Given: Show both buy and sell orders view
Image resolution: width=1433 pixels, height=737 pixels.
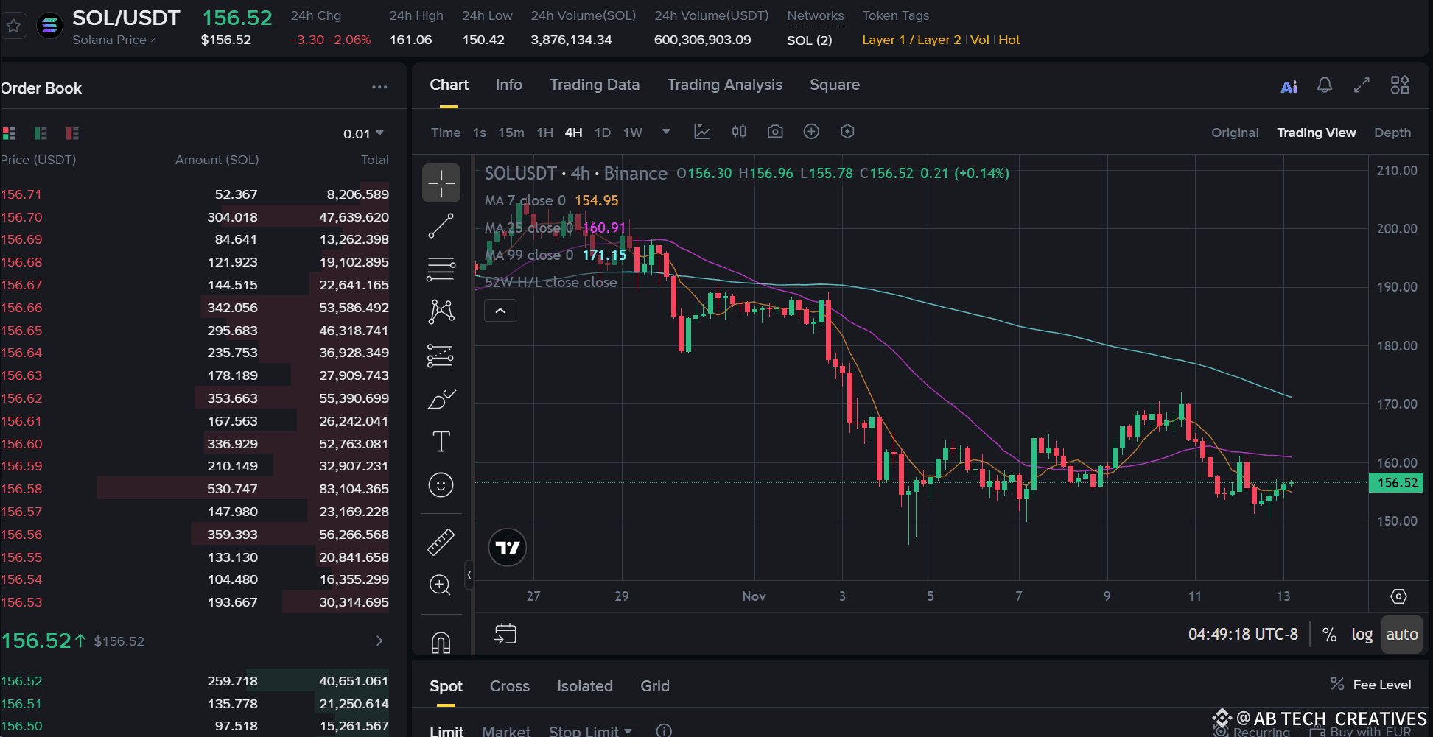Looking at the screenshot, I should tap(9, 133).
